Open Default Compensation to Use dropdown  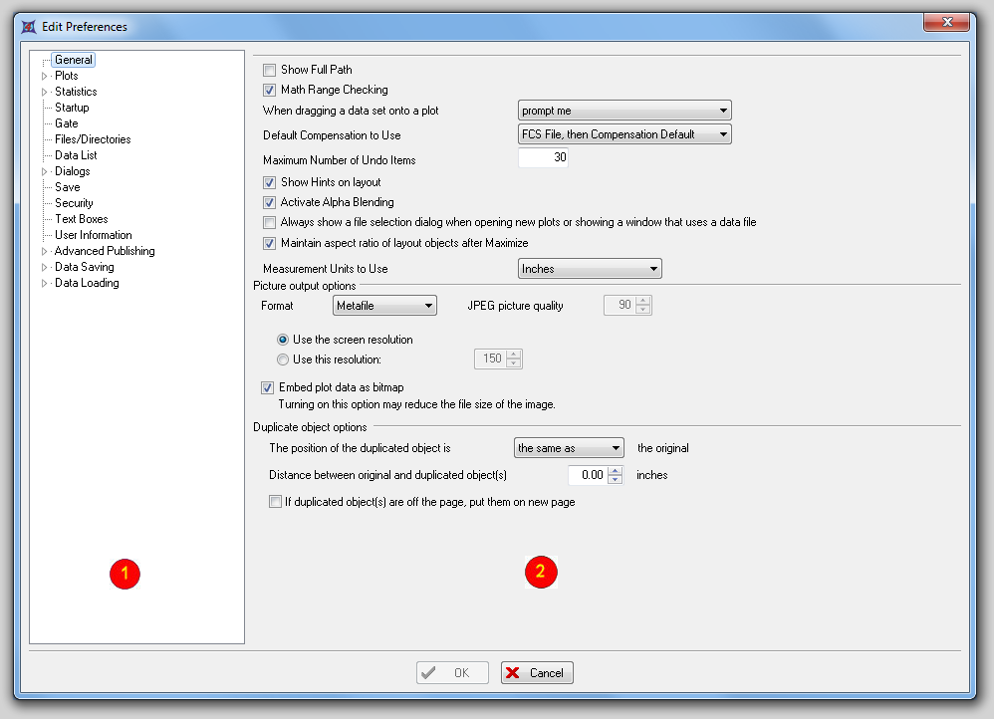click(x=624, y=134)
